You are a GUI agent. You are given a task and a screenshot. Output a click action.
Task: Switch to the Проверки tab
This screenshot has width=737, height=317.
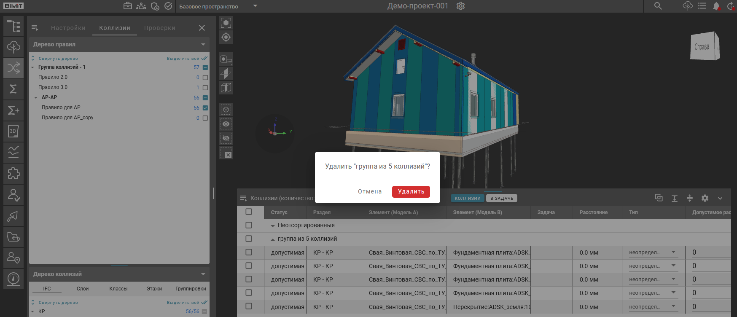tap(159, 28)
